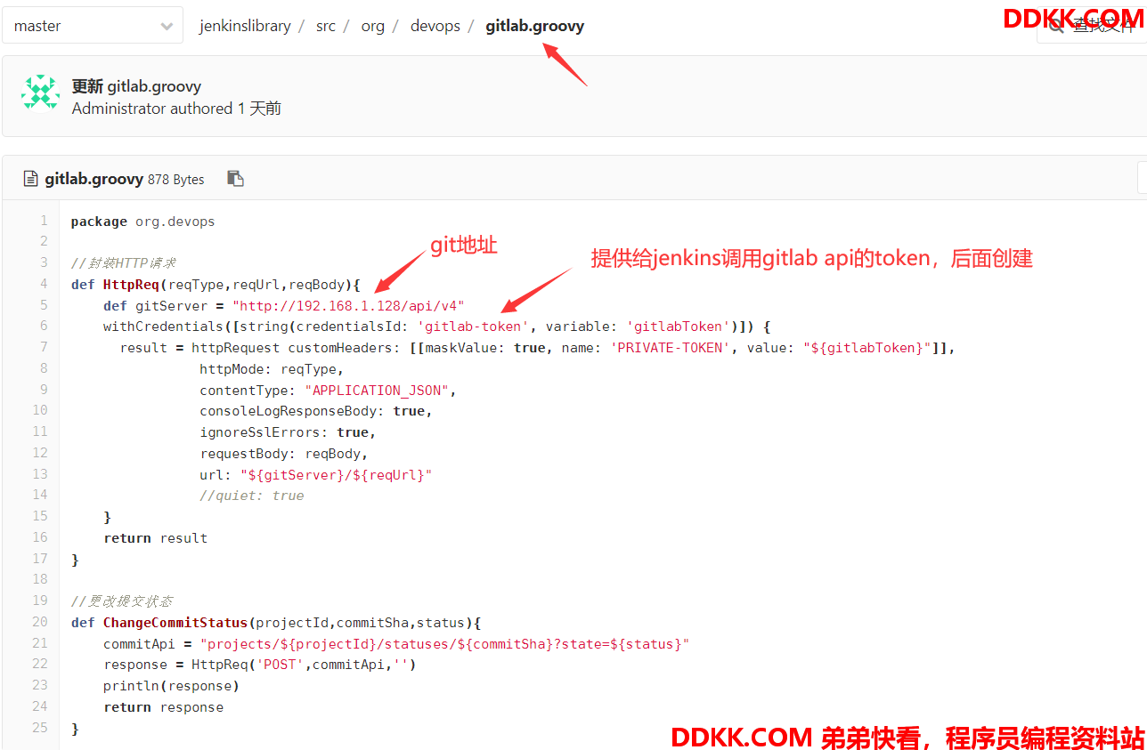The height and width of the screenshot is (750, 1147).
Task: Jump to line number 13
Action: [x=40, y=473]
